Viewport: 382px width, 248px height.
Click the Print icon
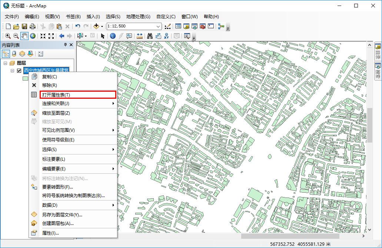pyautogui.click(x=32, y=26)
